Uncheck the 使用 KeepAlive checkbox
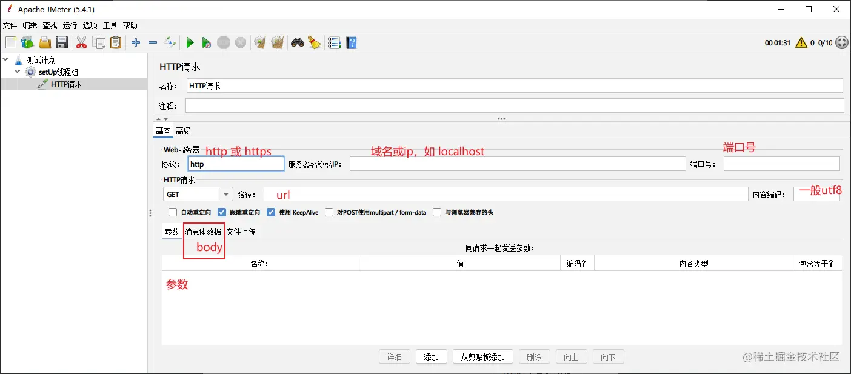Viewport: 851px width, 374px height. [x=271, y=212]
